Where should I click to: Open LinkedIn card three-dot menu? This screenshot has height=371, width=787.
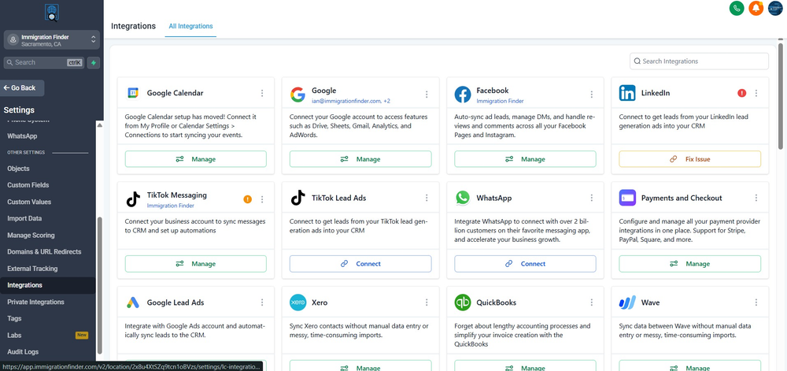(x=756, y=93)
